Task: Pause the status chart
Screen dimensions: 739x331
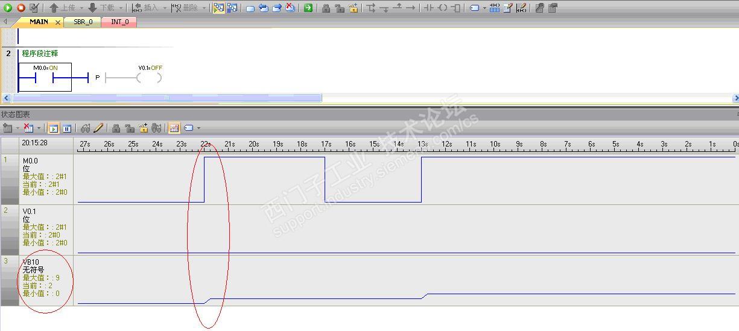Action: 66,128
